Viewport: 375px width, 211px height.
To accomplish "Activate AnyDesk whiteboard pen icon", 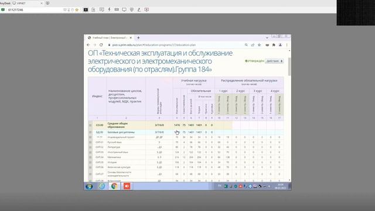I will 139,9.
